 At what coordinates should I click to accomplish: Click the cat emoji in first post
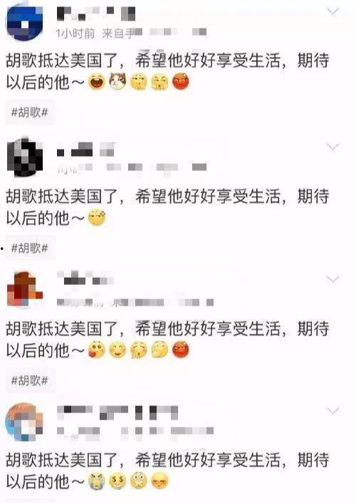[x=117, y=81]
